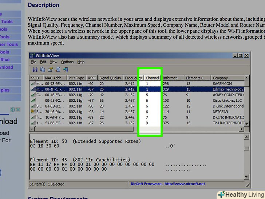Click the Copy selected items toolbar icon
The width and height of the screenshot is (265, 199).
[43, 70]
